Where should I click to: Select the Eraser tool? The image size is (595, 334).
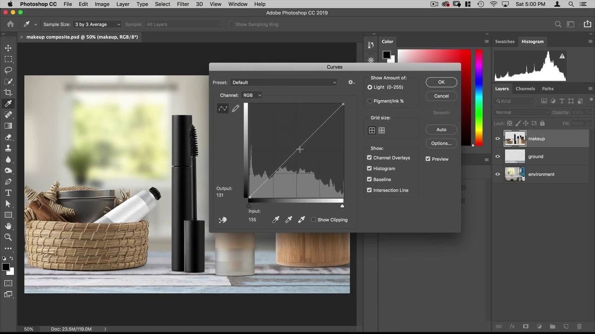pos(8,137)
